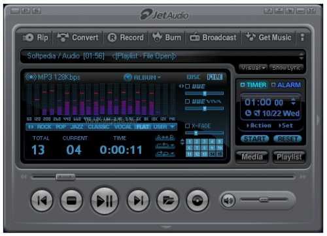
Task: Open EQ preset dropdown arrow after USER
Action: tap(173, 126)
